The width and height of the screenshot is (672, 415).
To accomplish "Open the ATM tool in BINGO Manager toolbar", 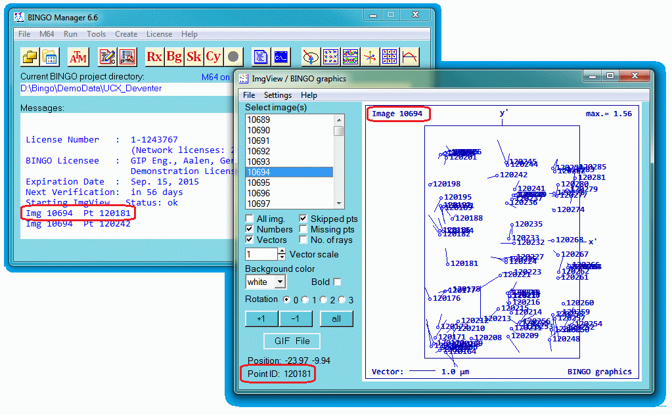I will tap(78, 57).
